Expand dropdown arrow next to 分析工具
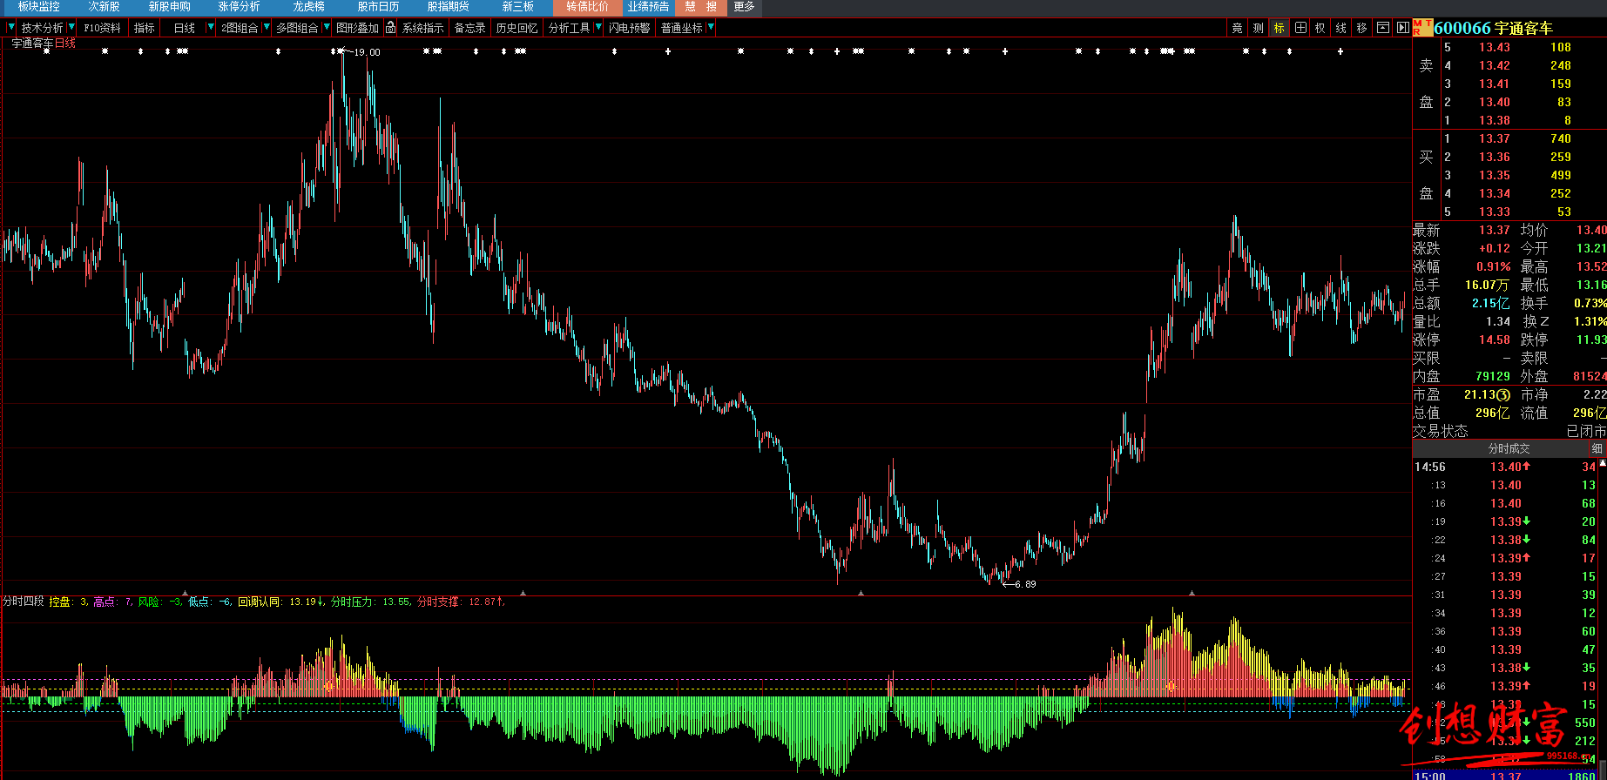 tap(598, 28)
